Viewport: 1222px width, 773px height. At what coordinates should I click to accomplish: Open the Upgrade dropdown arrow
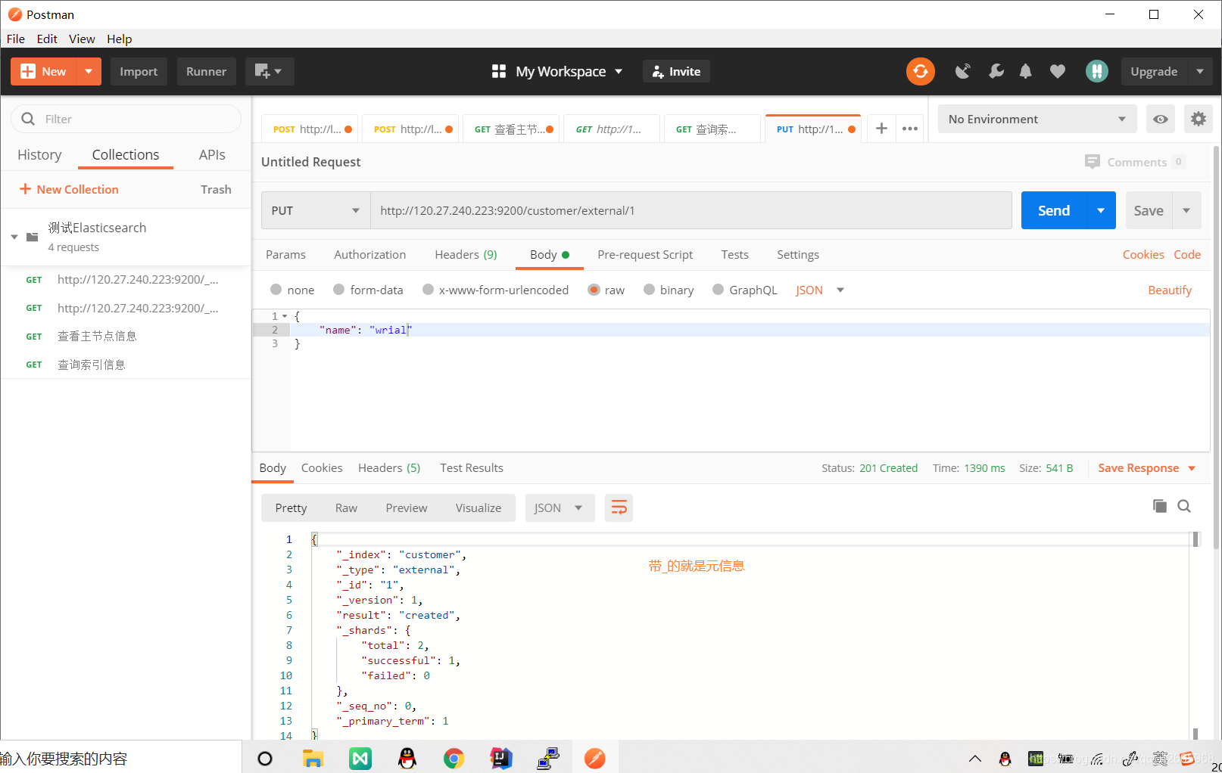click(1200, 71)
